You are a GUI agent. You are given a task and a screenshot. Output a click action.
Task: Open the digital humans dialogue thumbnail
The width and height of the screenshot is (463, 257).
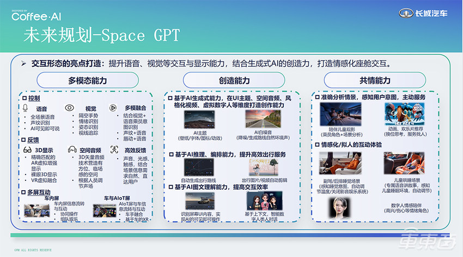[265, 201]
